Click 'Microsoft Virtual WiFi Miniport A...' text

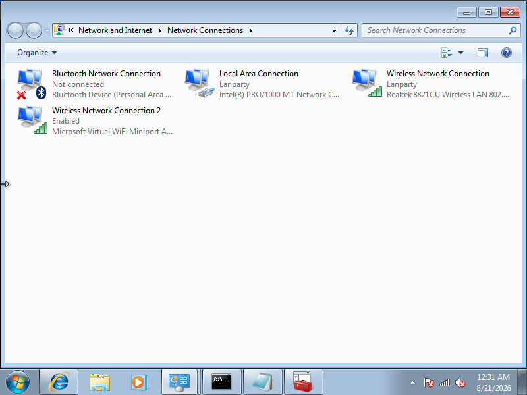(x=112, y=131)
